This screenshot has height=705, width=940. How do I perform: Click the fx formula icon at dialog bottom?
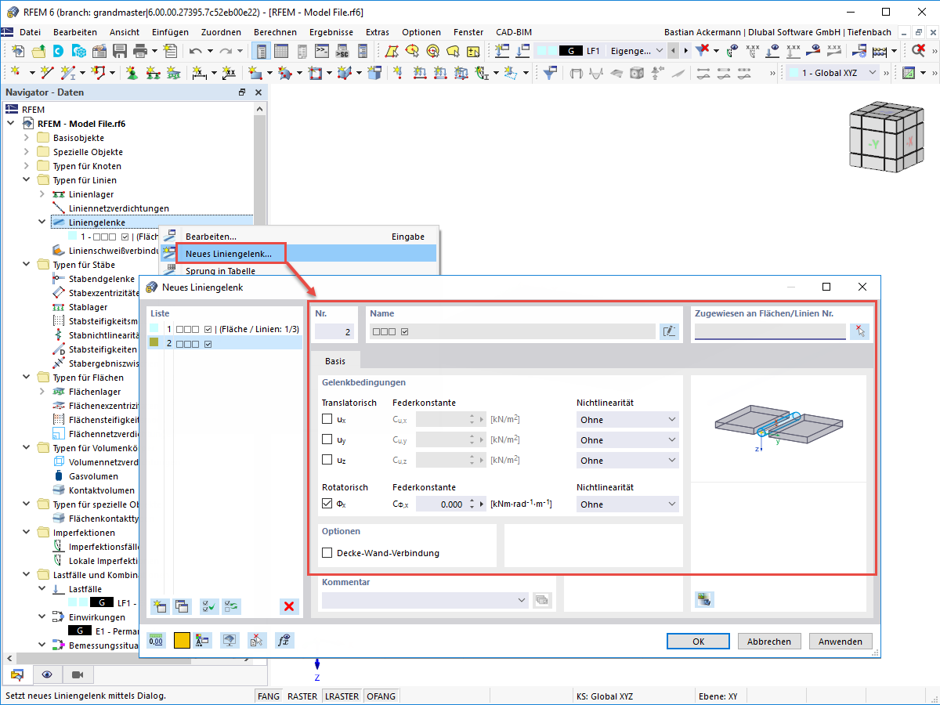[284, 640]
